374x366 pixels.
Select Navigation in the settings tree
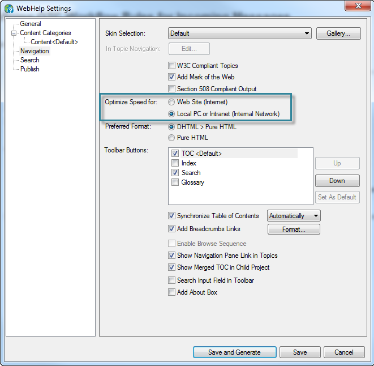click(35, 51)
